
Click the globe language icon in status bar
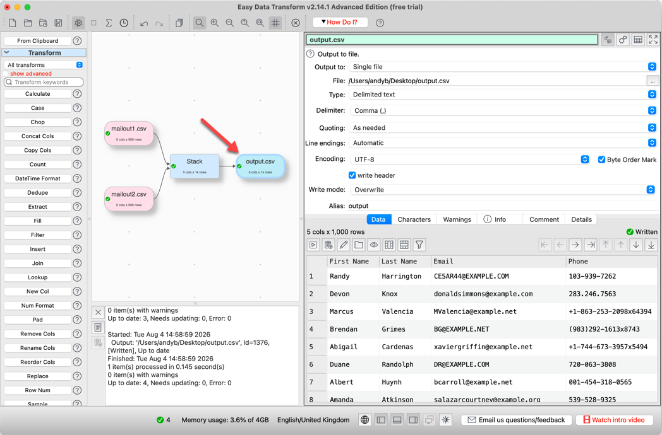(x=364, y=420)
